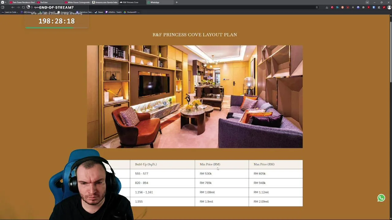
Task: Switch to the Amazon.com Garmin tab
Action: click(x=105, y=2)
